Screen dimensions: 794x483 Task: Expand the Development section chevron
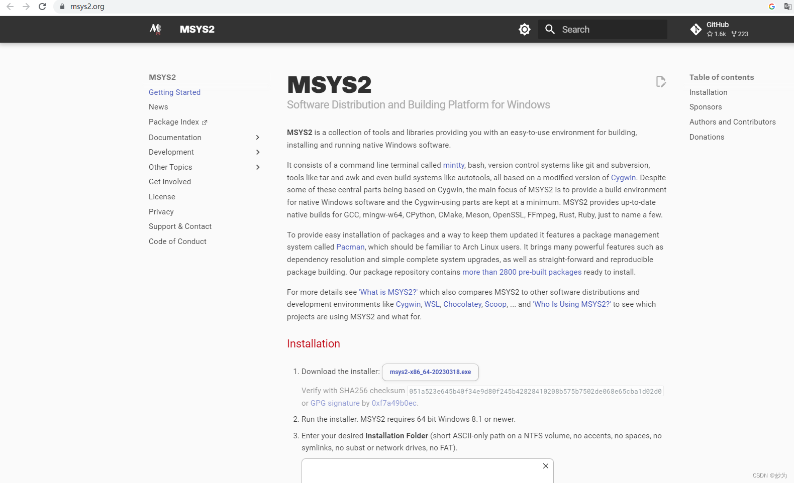click(x=258, y=152)
